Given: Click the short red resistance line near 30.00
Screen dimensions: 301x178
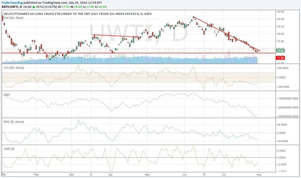Looking at the screenshot, I should coord(116,36).
